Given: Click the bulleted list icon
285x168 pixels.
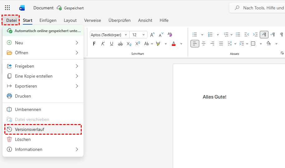Looking at the screenshot, I should tap(195, 35).
